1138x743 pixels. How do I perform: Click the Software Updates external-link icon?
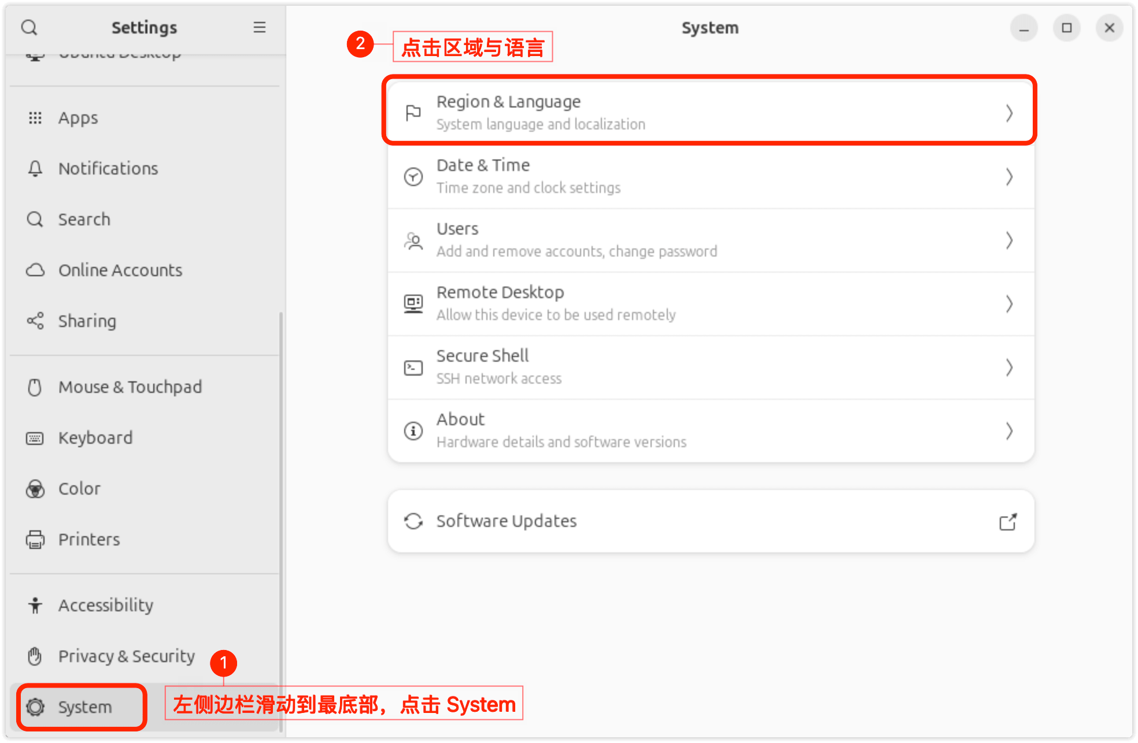[x=1008, y=522]
